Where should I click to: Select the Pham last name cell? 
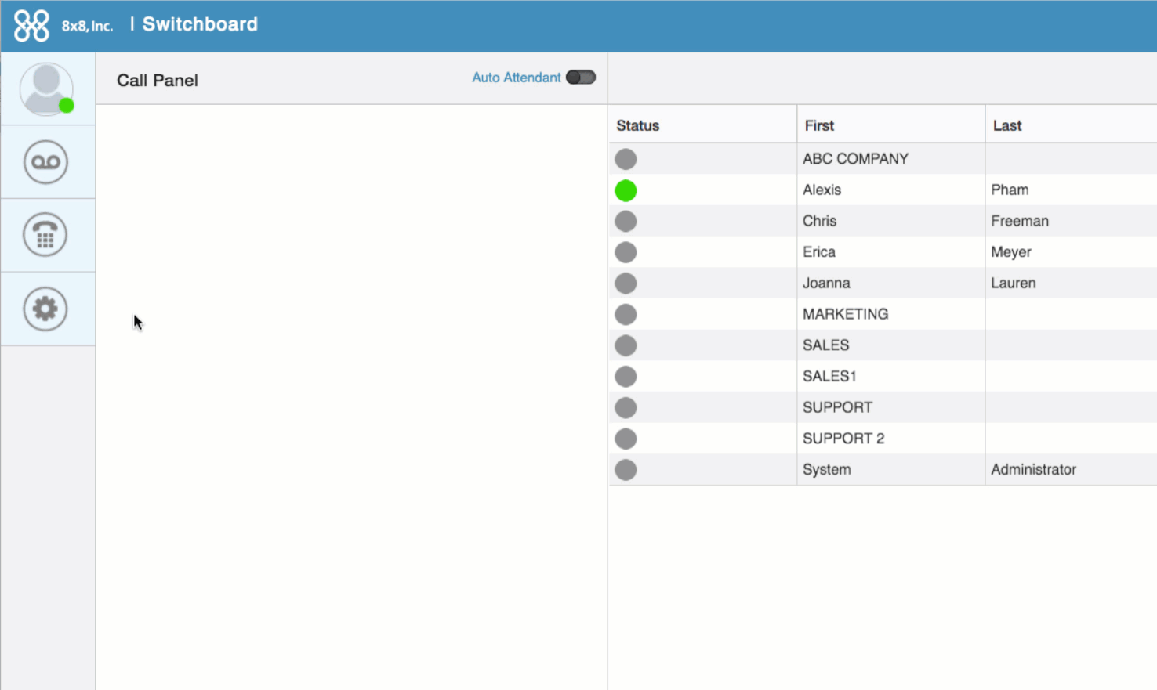click(x=1010, y=190)
